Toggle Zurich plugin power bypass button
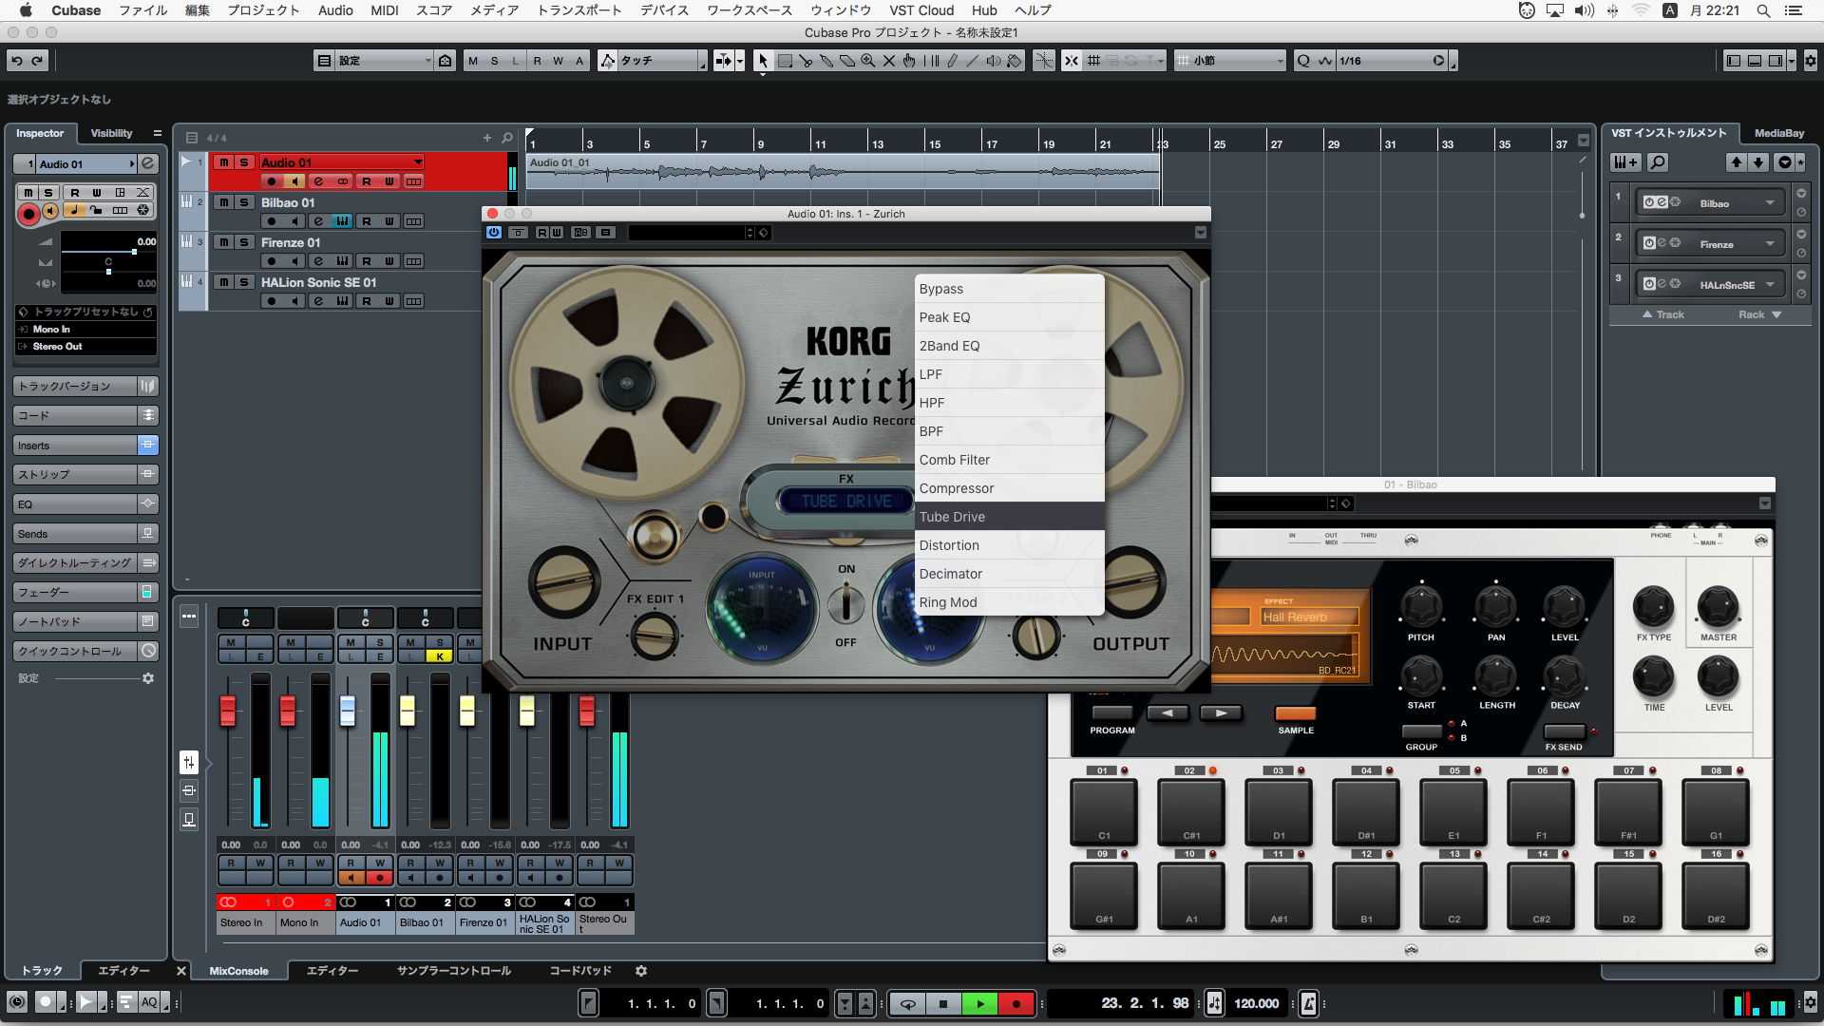This screenshot has width=1824, height=1026. [x=494, y=233]
